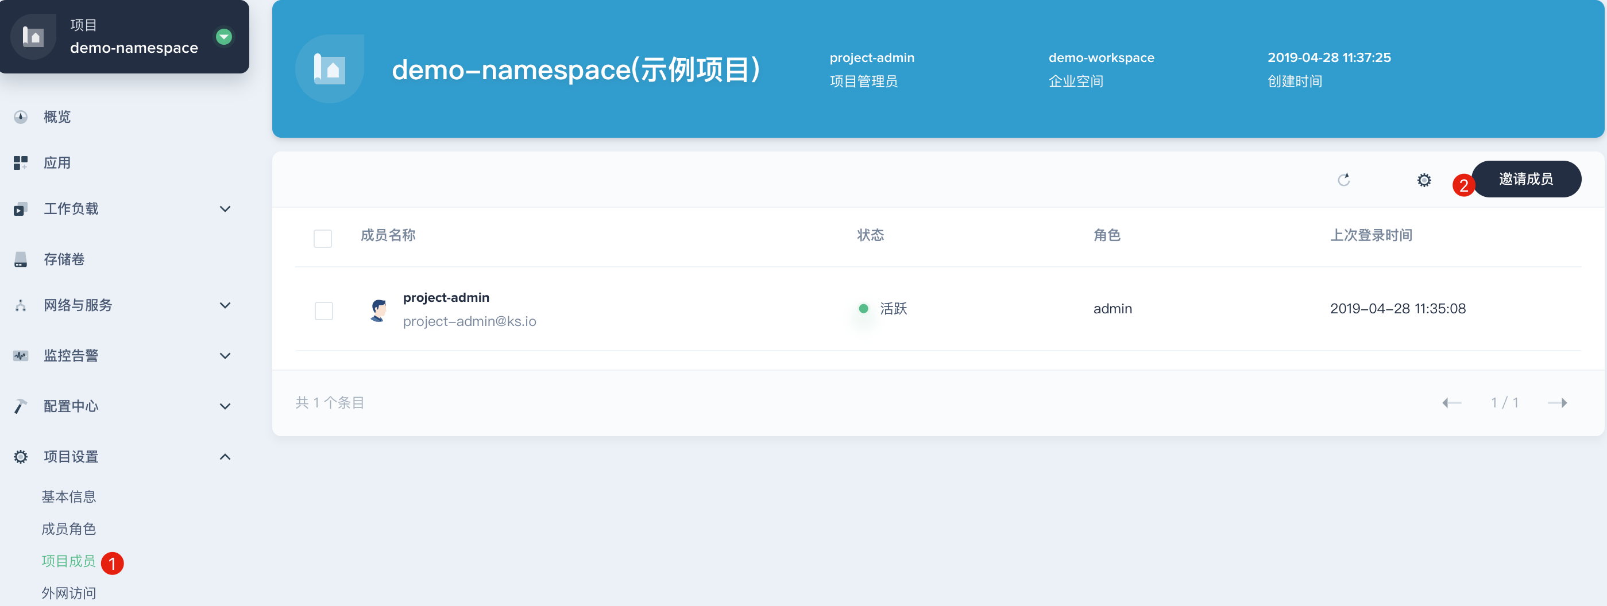Click the 网络与服务 menu label
The height and width of the screenshot is (606, 1607).
coord(78,305)
